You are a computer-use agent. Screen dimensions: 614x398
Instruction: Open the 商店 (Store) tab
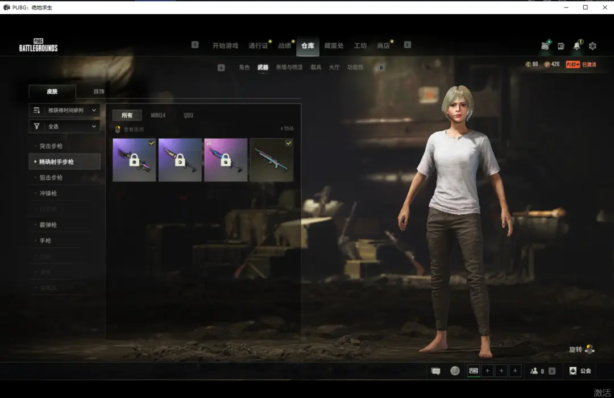[x=383, y=45]
